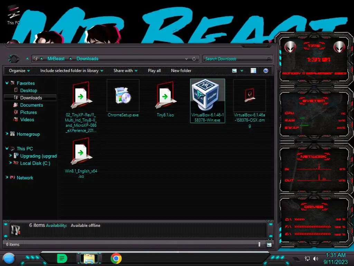Click the Tiny8.1.iso file name
The height and width of the screenshot is (266, 354).
point(165,115)
